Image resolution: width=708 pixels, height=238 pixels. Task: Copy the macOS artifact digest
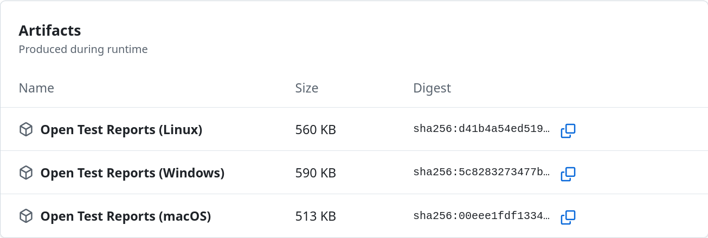(568, 217)
